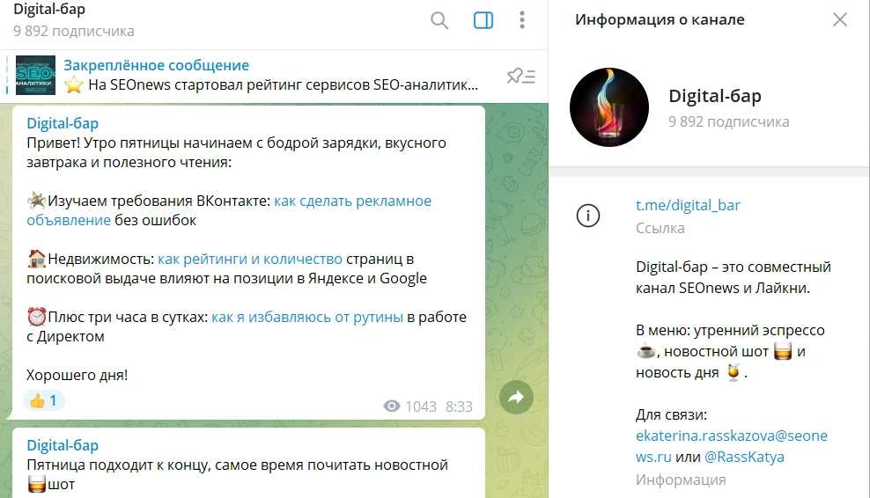Click the coffee cup emoji in description
870x498 pixels.
point(645,351)
